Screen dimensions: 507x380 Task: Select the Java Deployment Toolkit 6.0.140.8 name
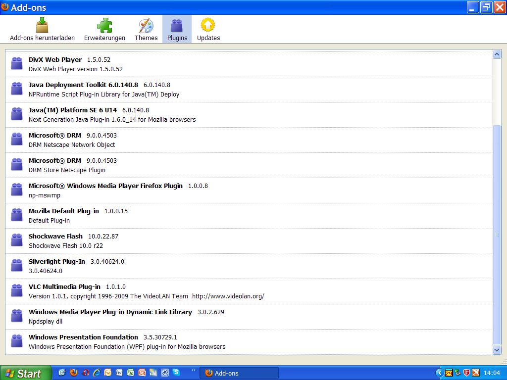click(x=83, y=85)
